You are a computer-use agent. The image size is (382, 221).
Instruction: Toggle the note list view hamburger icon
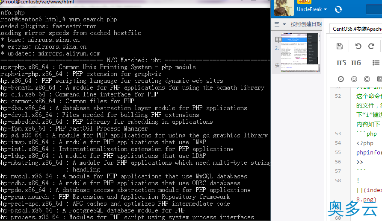[x=277, y=24]
